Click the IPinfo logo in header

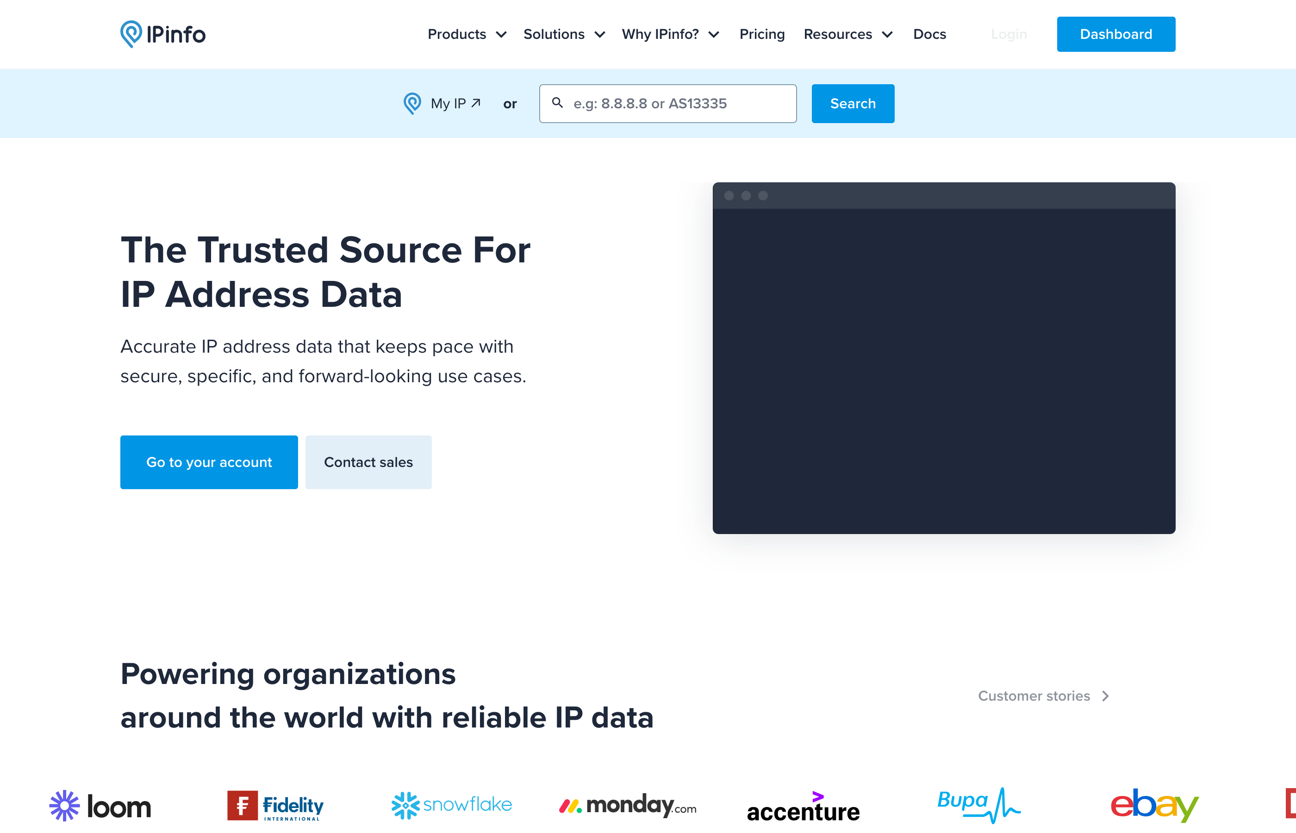[x=163, y=34]
